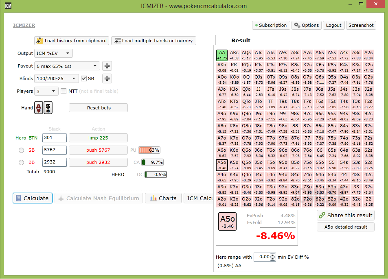Click the list icon on Load multiple hands
Viewport: 388px width, 279px height.
(118, 41)
